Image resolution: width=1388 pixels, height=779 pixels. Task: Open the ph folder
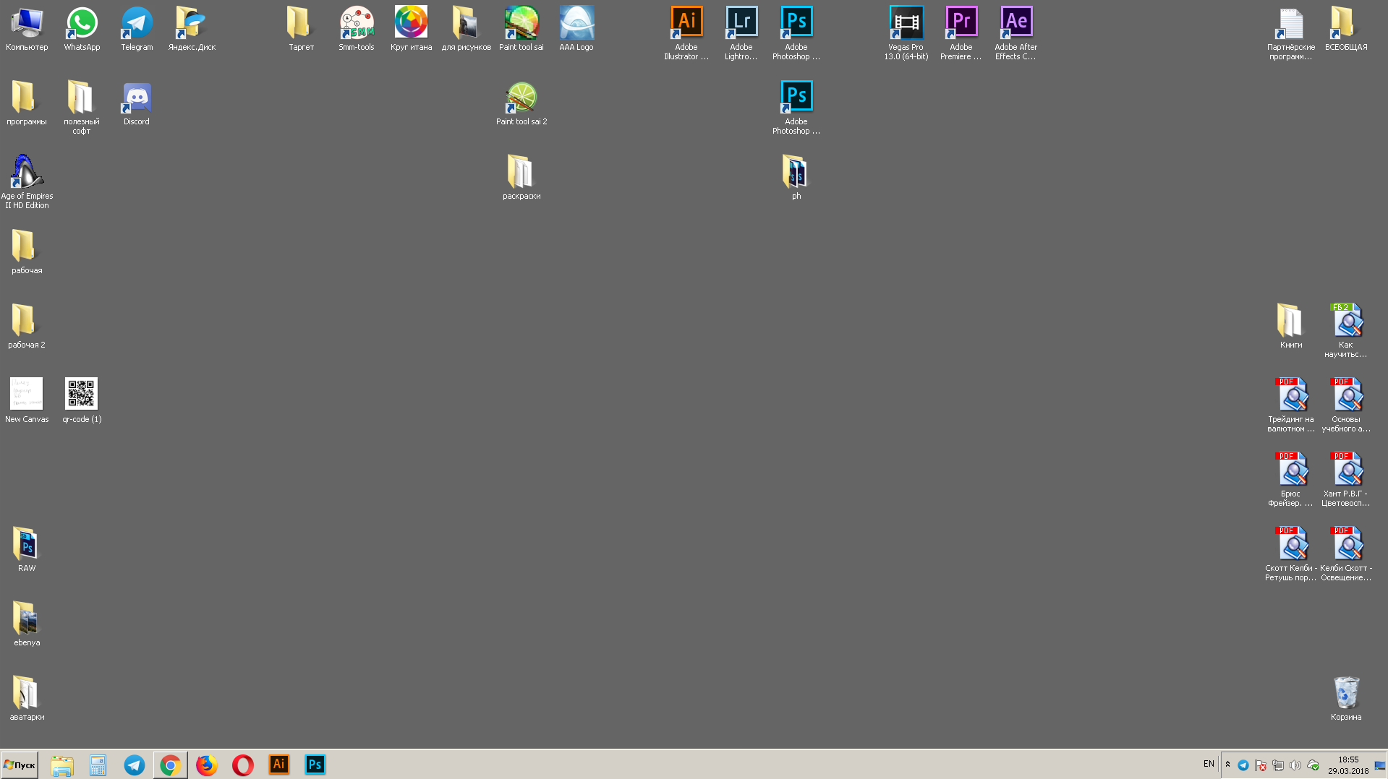796,178
